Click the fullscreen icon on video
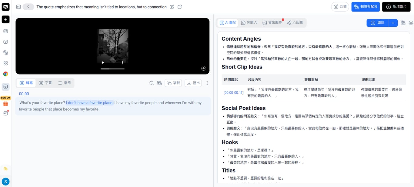Screen dimensions: 414x187 203,68
